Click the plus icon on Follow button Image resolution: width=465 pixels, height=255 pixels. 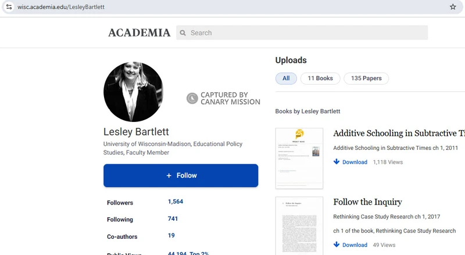tap(169, 175)
